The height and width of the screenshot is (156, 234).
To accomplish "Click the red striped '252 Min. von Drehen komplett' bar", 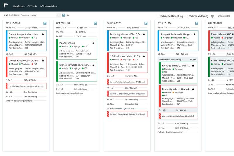I will coord(26,86).
